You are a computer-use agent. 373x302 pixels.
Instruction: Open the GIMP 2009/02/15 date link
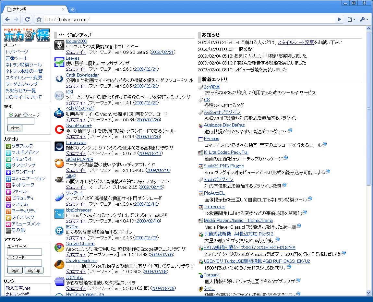[x=151, y=187]
